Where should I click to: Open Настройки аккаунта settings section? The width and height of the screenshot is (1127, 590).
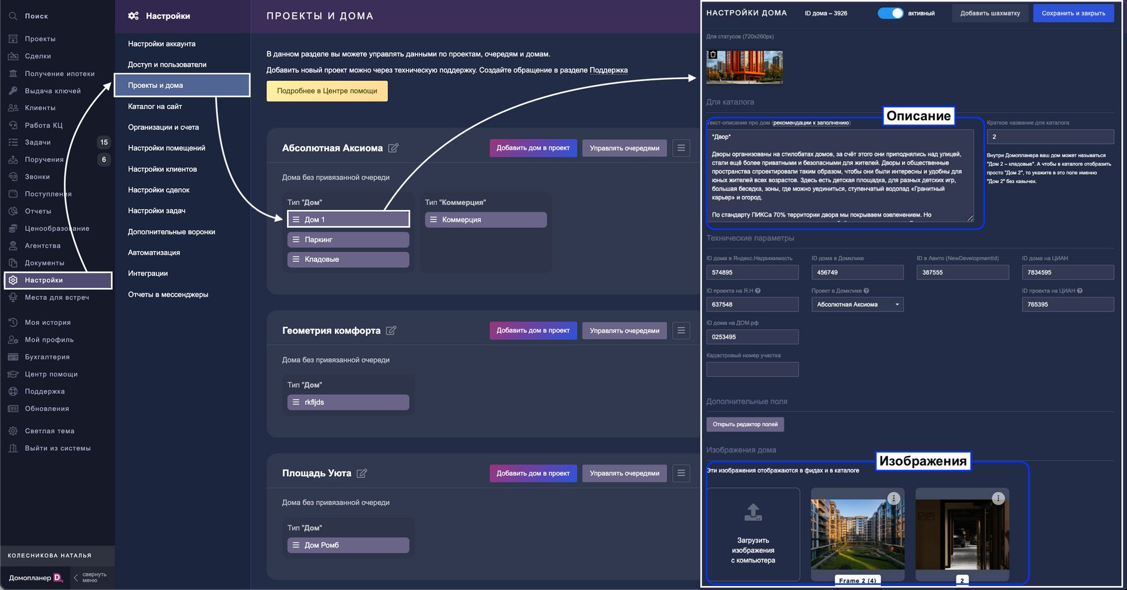(162, 44)
